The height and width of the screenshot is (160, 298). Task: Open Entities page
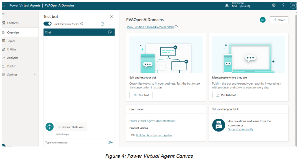pyautogui.click(x=12, y=49)
